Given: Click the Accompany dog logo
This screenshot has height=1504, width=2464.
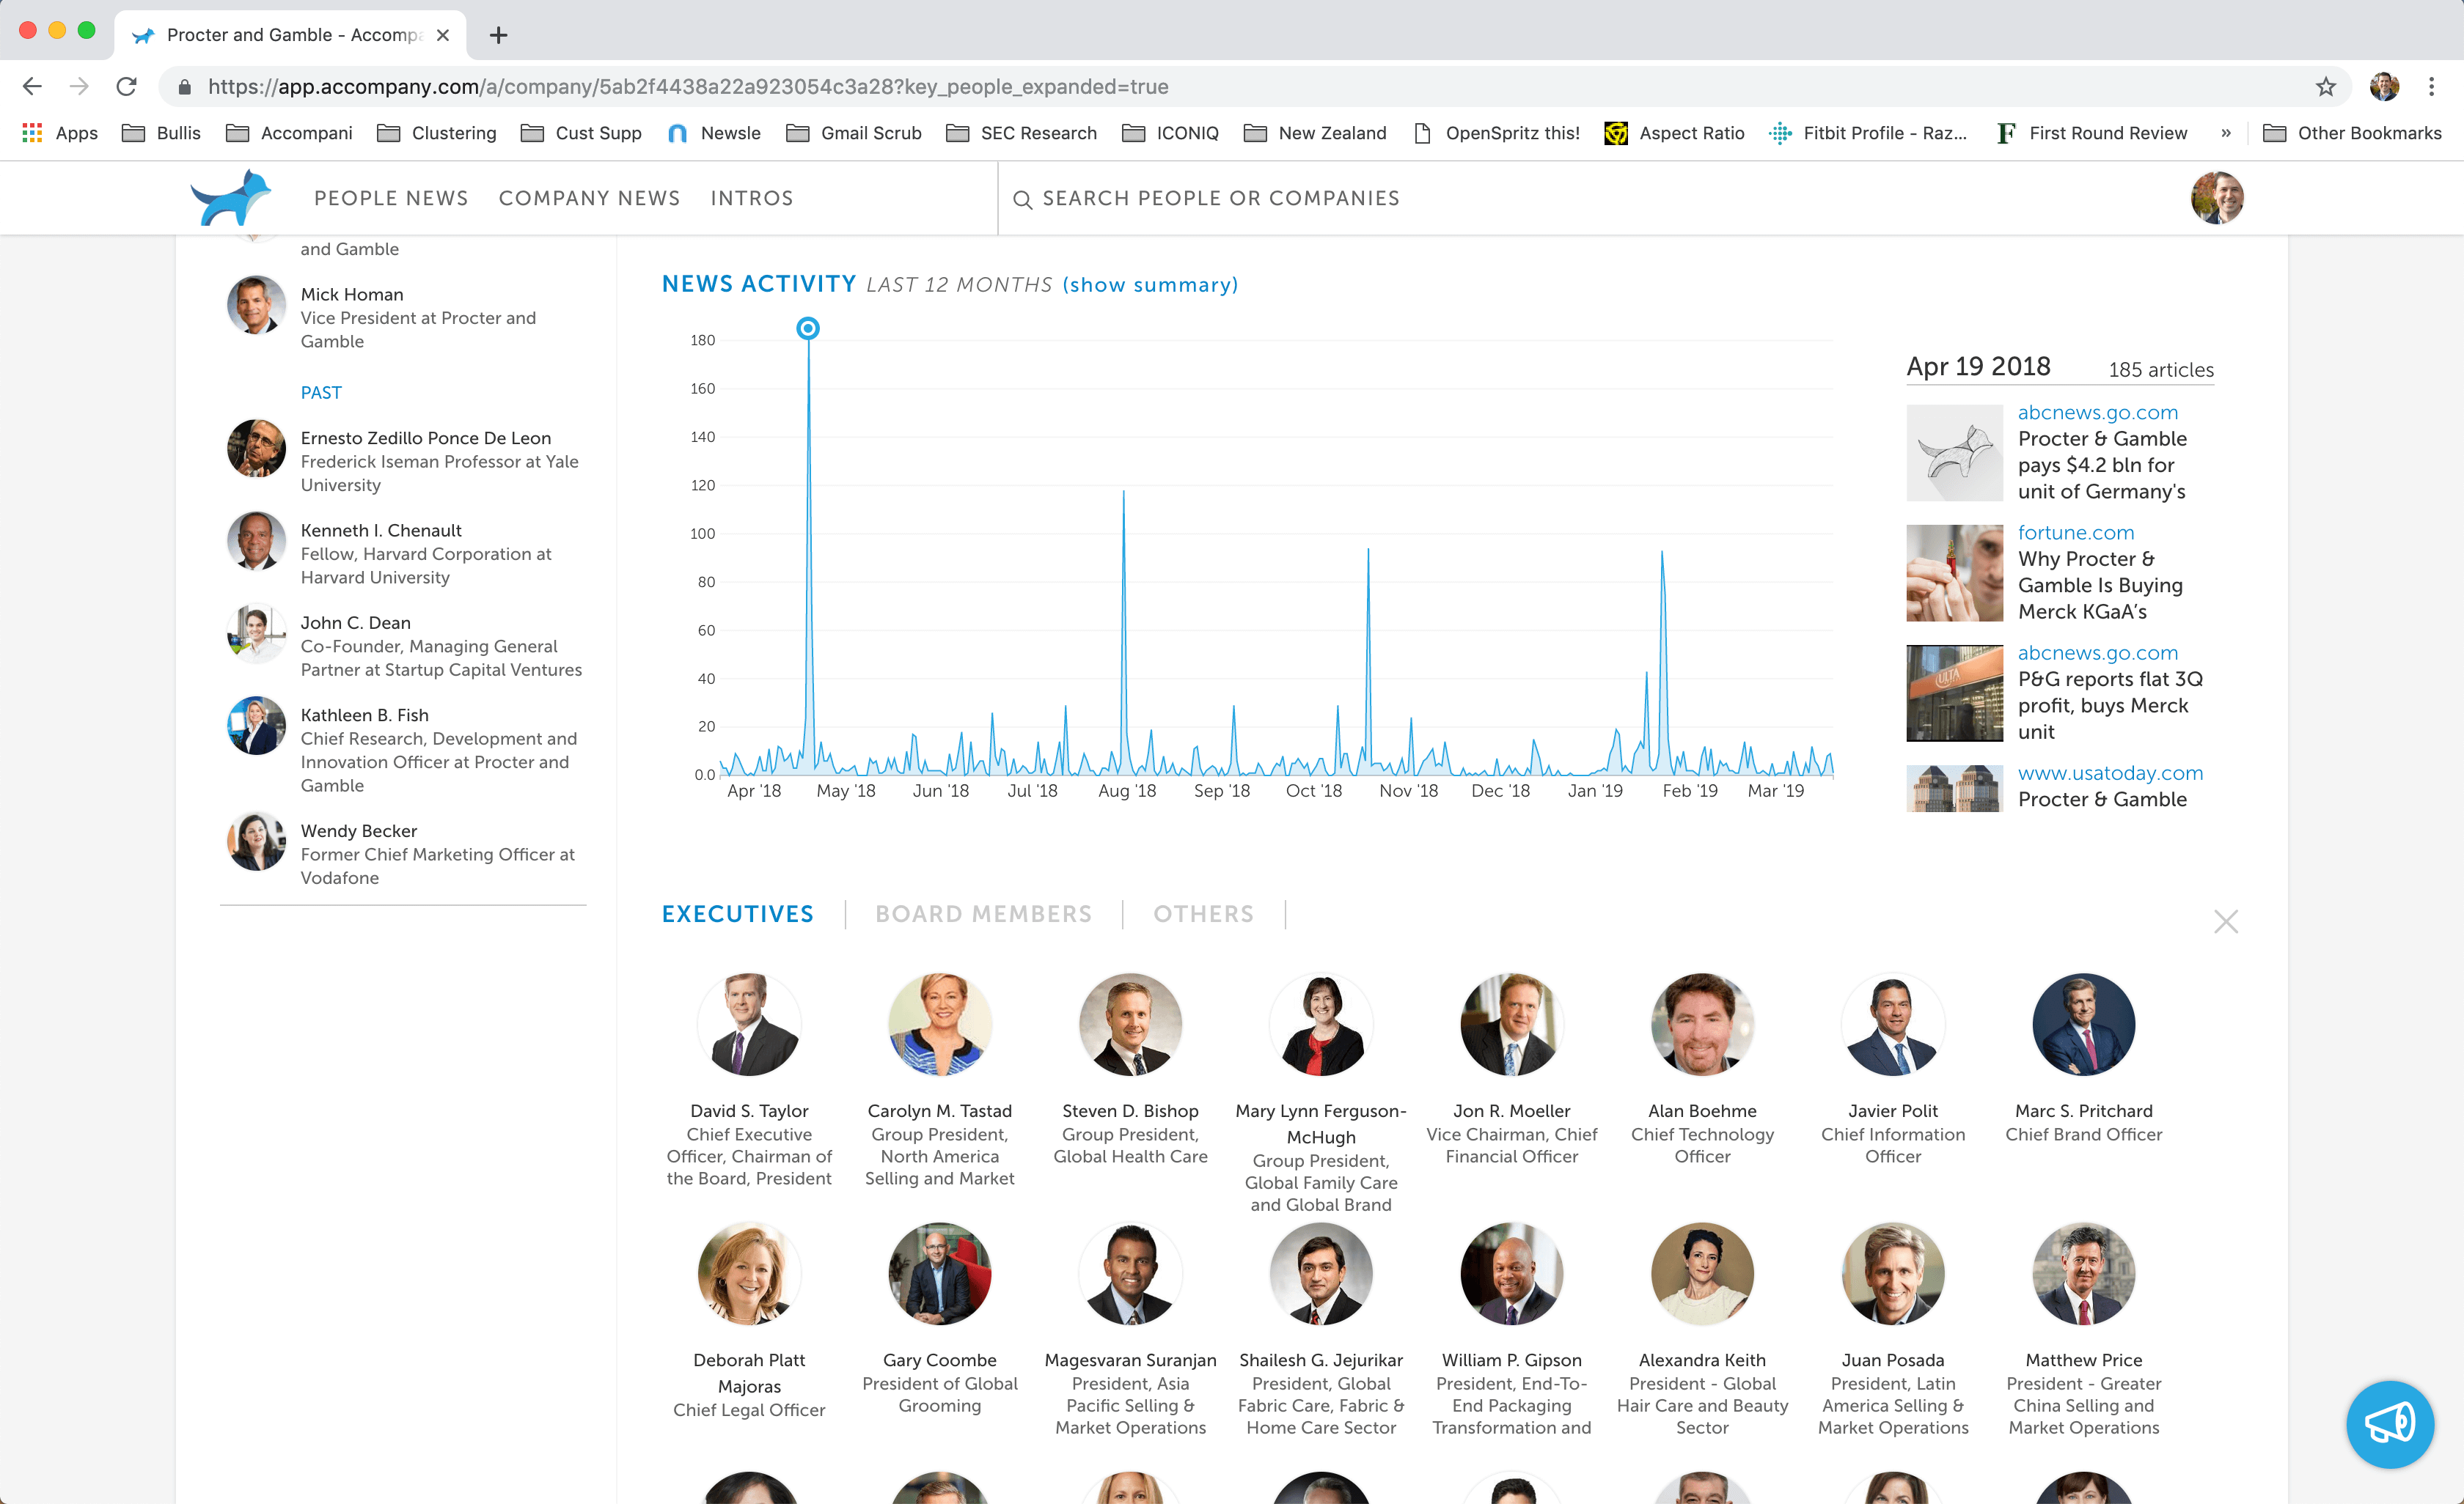Looking at the screenshot, I should click(231, 198).
